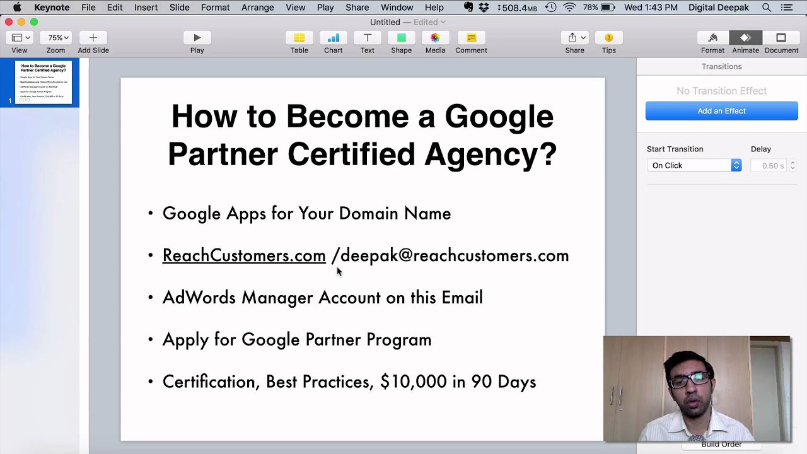
Task: Click the Build Order button
Action: tap(722, 445)
